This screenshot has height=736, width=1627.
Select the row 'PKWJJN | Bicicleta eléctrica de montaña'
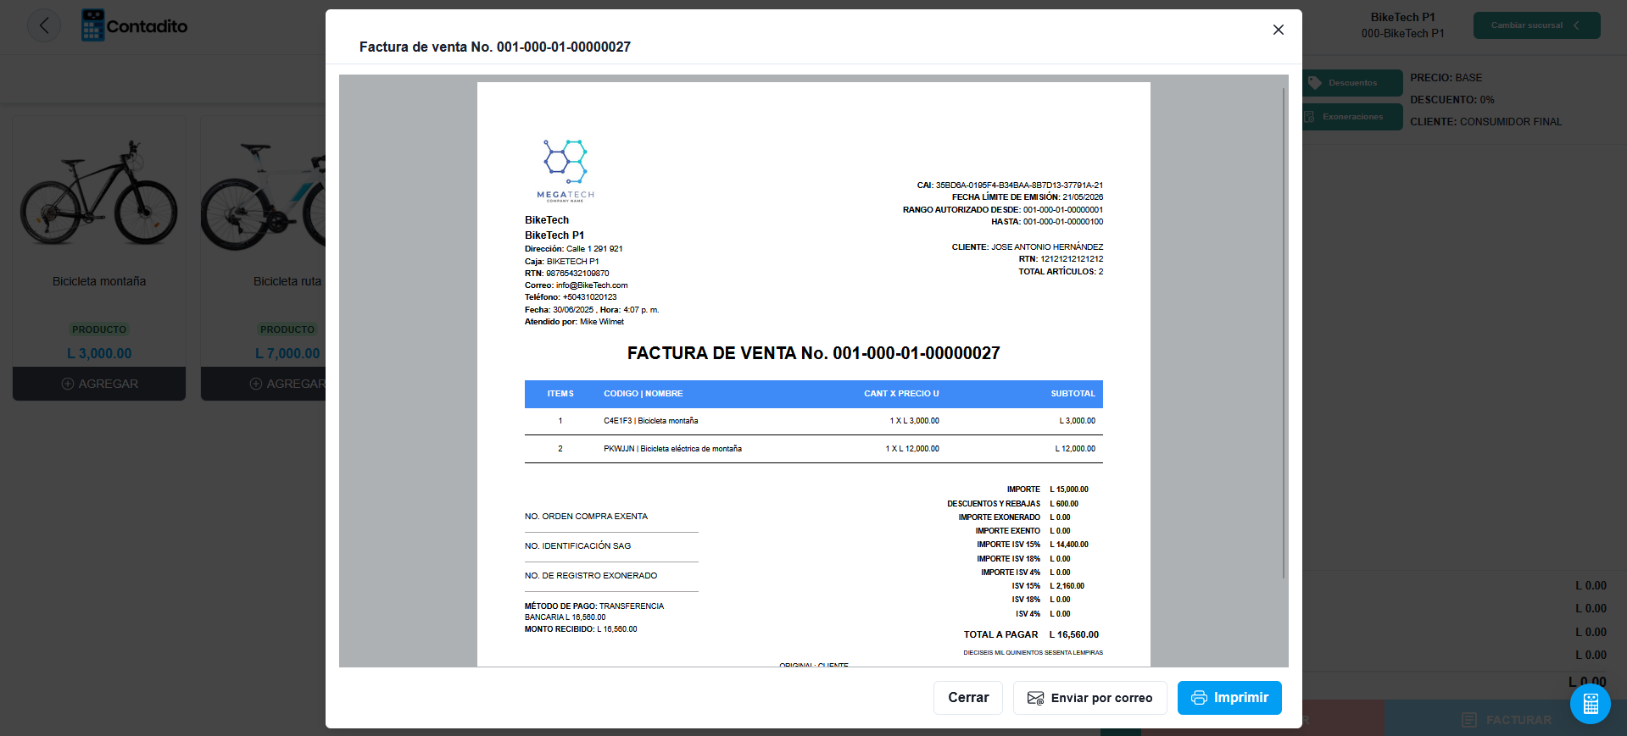(x=814, y=449)
